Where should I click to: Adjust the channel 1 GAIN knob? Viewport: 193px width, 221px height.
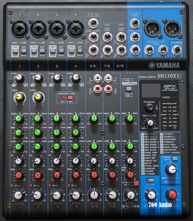19,78
